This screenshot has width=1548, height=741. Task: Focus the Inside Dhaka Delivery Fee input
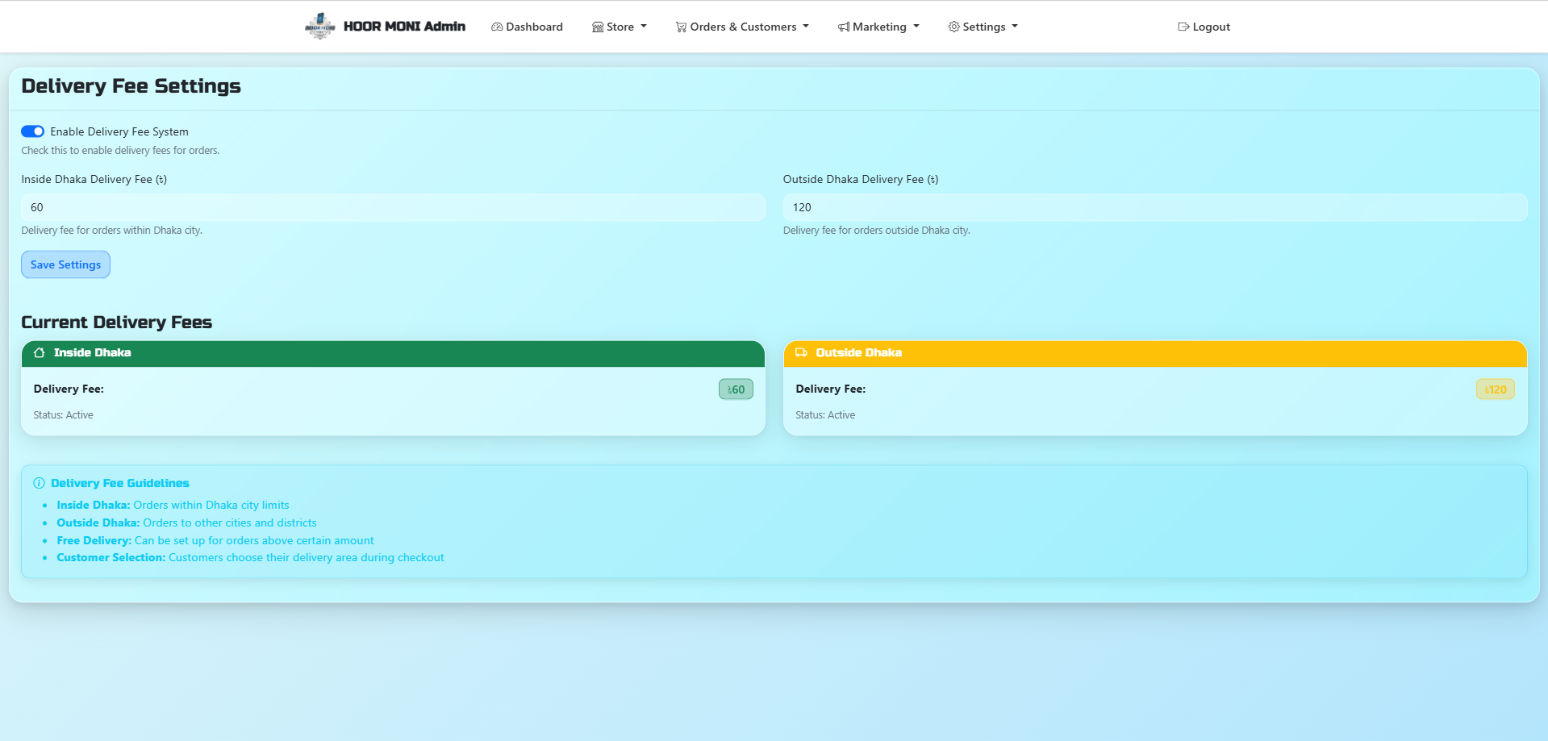[x=393, y=207]
